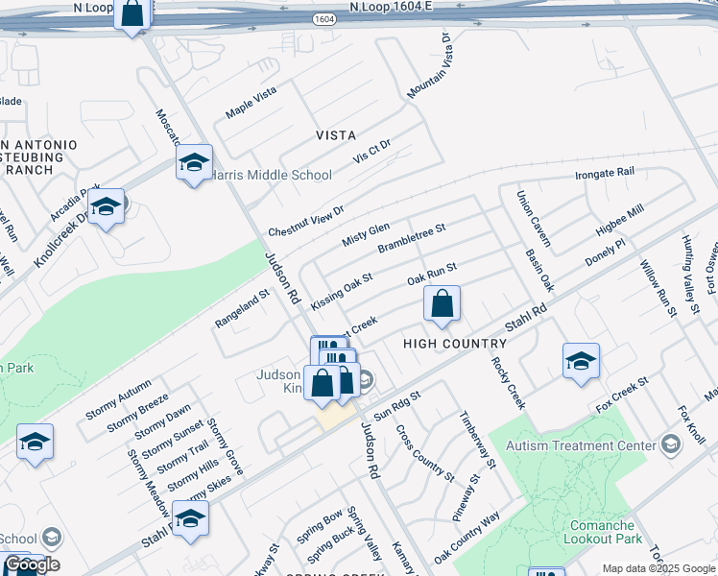Click the 1604 highway shield

pos(324,19)
